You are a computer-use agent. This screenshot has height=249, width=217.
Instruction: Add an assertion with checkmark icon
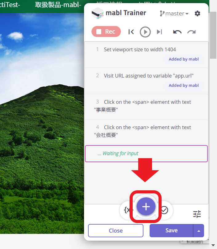coord(164,210)
